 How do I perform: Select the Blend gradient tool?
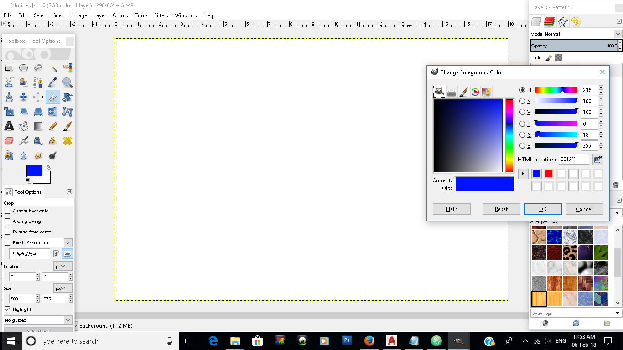[x=38, y=126]
